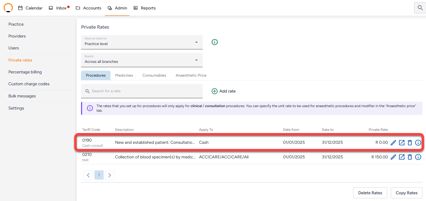This screenshot has width=426, height=201.
Task: Go to Custom charge codes
Action: click(x=29, y=84)
